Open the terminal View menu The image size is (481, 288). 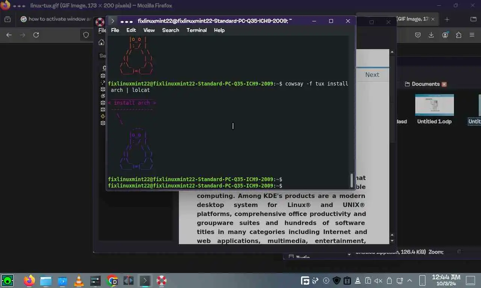[149, 30]
